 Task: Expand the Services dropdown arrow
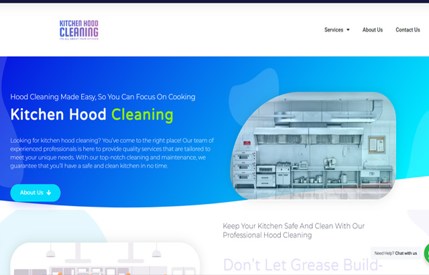pyautogui.click(x=348, y=30)
